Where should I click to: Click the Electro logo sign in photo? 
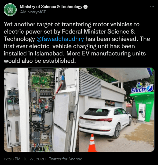coord(142,88)
